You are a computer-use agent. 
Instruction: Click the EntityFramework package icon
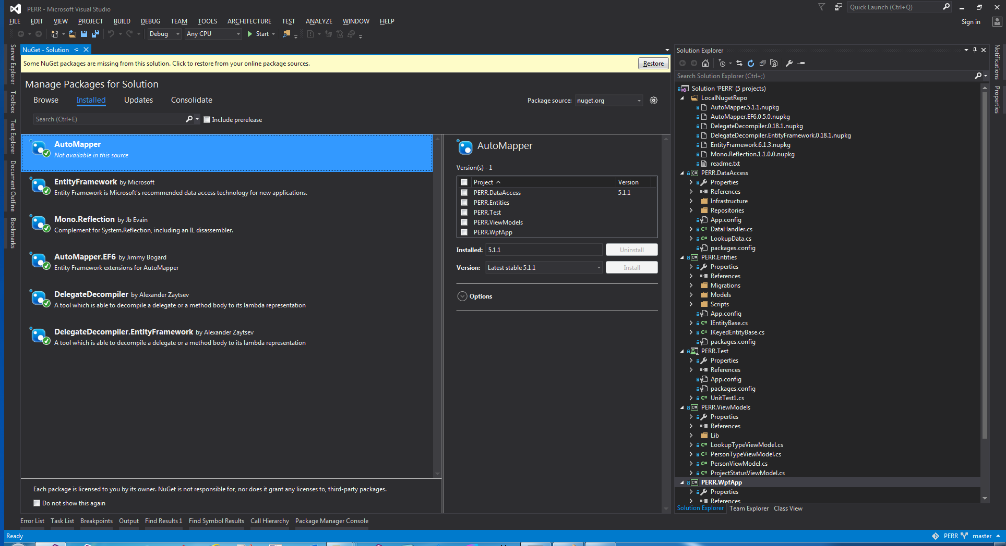40,186
